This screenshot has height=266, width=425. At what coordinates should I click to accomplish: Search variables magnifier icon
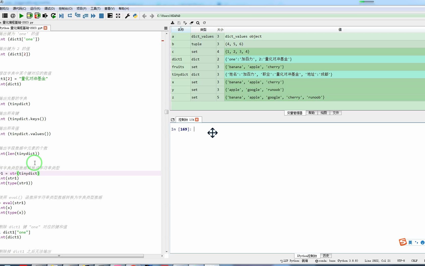point(198,23)
